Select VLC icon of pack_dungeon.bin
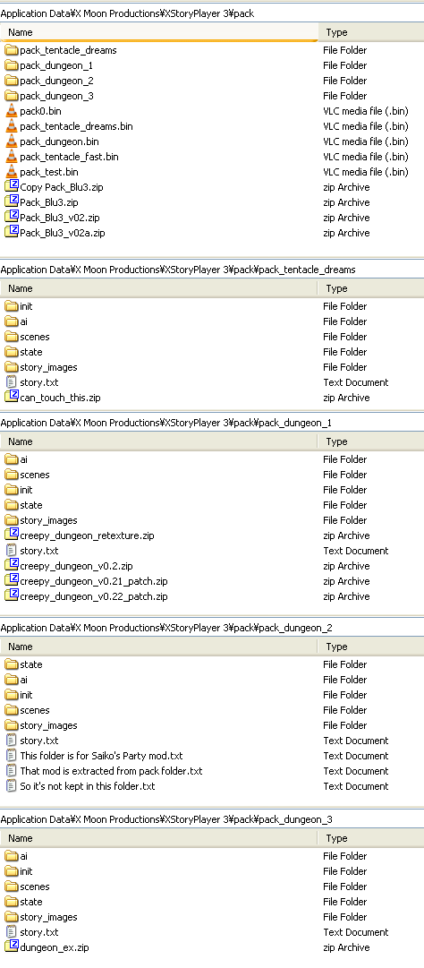Screen dimensions: 424x968 (x=11, y=141)
